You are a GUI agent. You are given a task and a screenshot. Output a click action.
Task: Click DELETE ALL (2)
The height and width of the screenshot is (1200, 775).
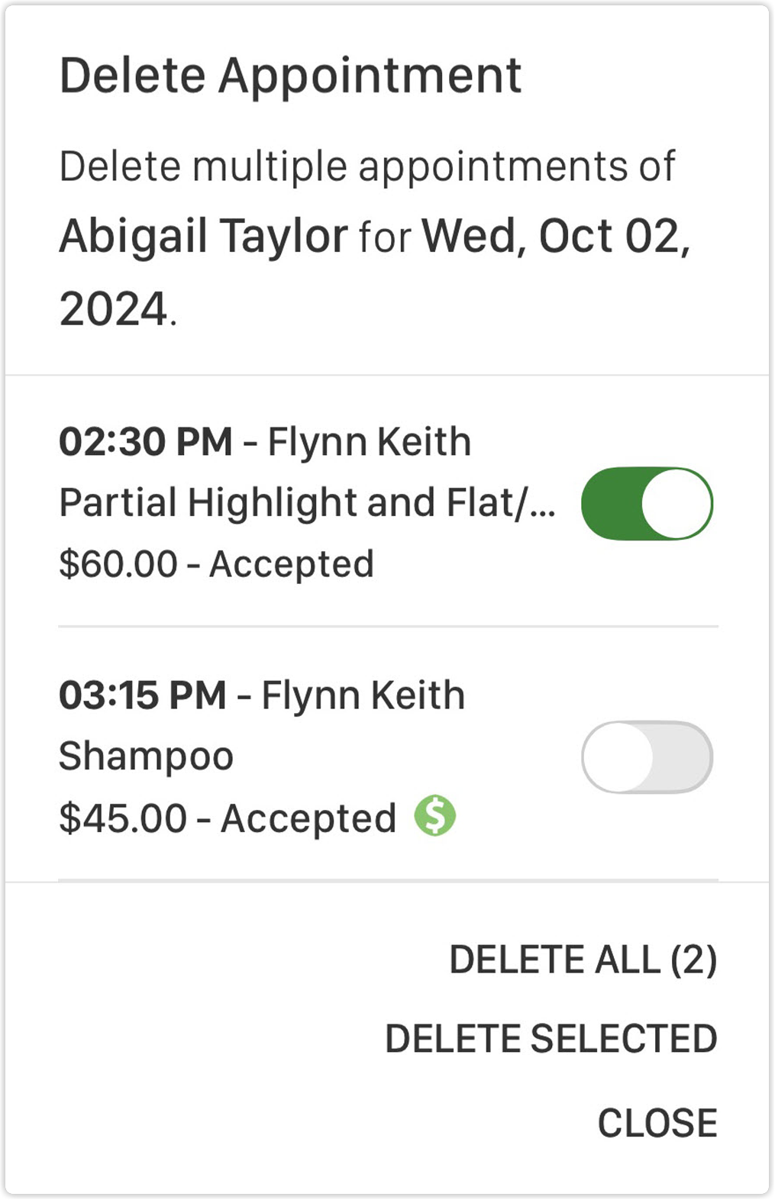tap(583, 960)
